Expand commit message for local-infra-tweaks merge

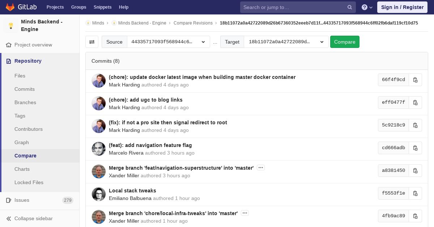(x=245, y=213)
